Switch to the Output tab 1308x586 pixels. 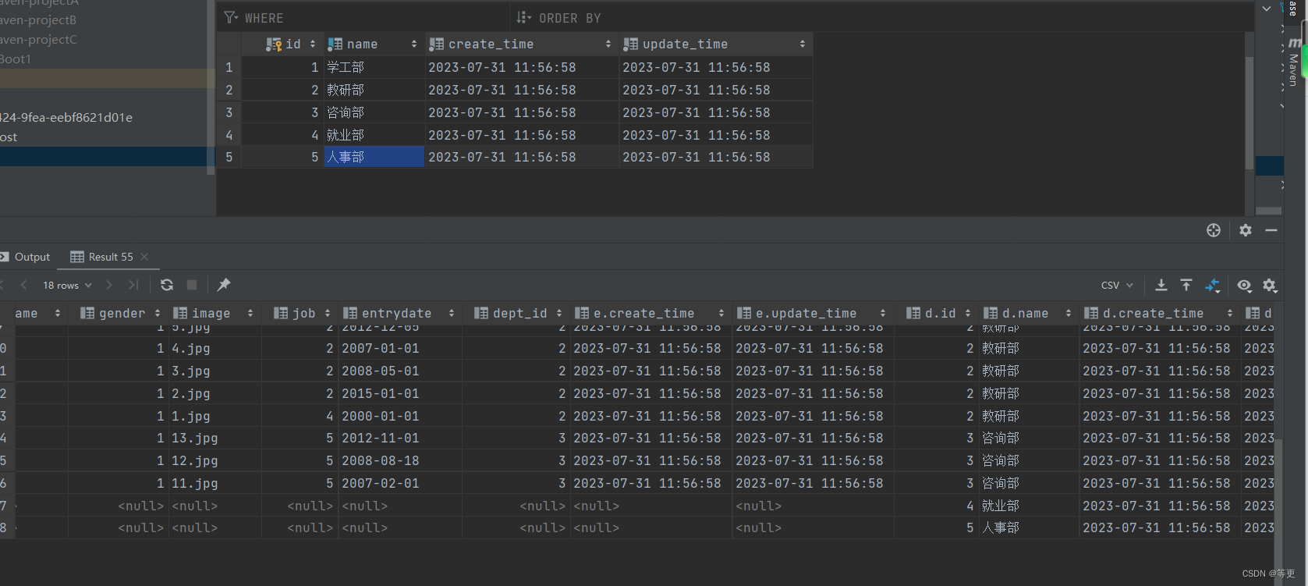point(25,257)
